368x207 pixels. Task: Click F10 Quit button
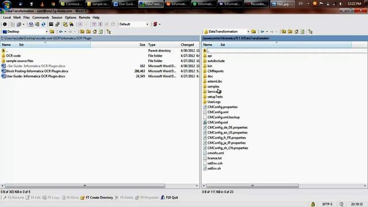(x=169, y=198)
